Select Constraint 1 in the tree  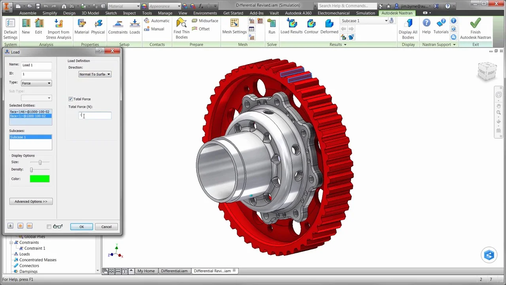click(x=34, y=248)
